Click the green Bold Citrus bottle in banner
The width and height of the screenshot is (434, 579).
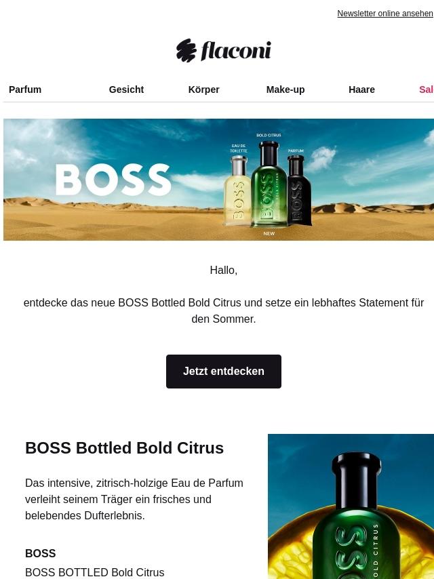[269, 184]
